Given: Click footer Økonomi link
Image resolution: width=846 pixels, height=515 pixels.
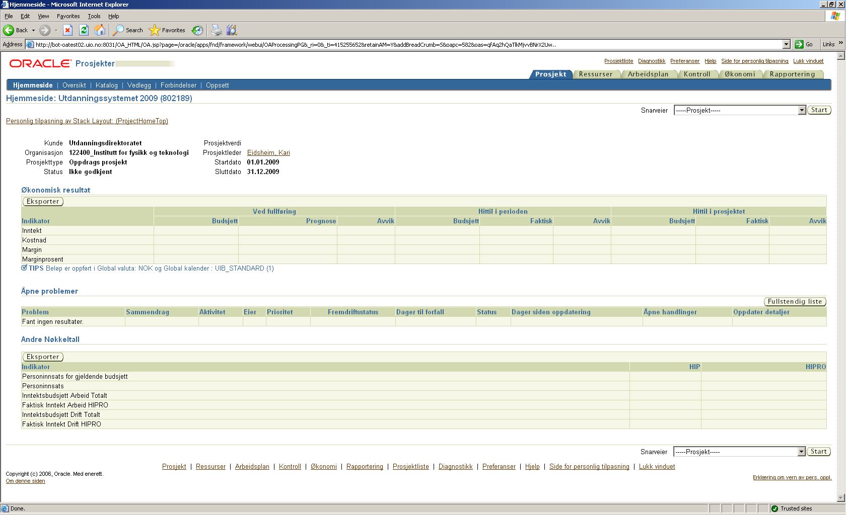Looking at the screenshot, I should click(x=324, y=466).
